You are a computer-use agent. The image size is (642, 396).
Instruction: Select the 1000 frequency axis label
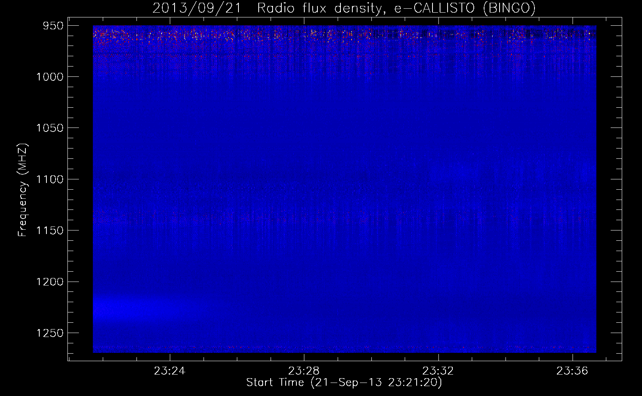click(50, 77)
